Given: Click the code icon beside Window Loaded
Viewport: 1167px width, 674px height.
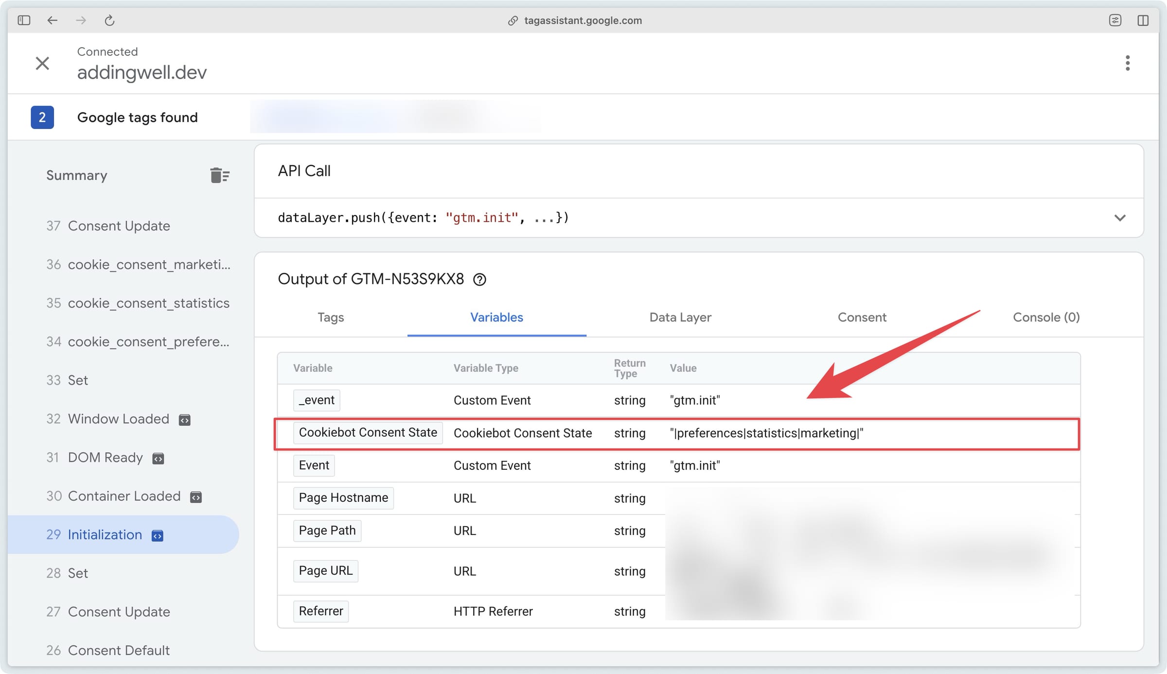Looking at the screenshot, I should (x=185, y=420).
